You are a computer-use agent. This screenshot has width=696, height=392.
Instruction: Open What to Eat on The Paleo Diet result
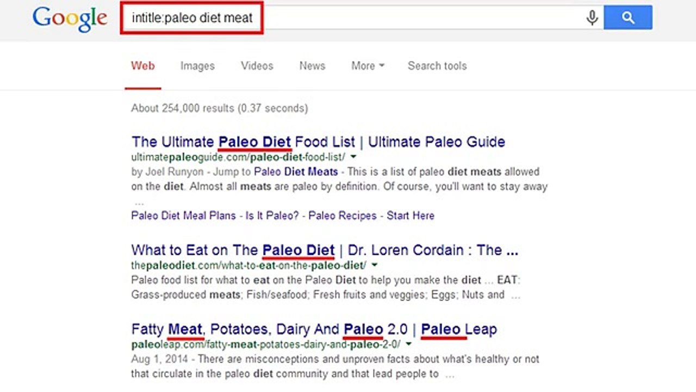[x=325, y=250]
